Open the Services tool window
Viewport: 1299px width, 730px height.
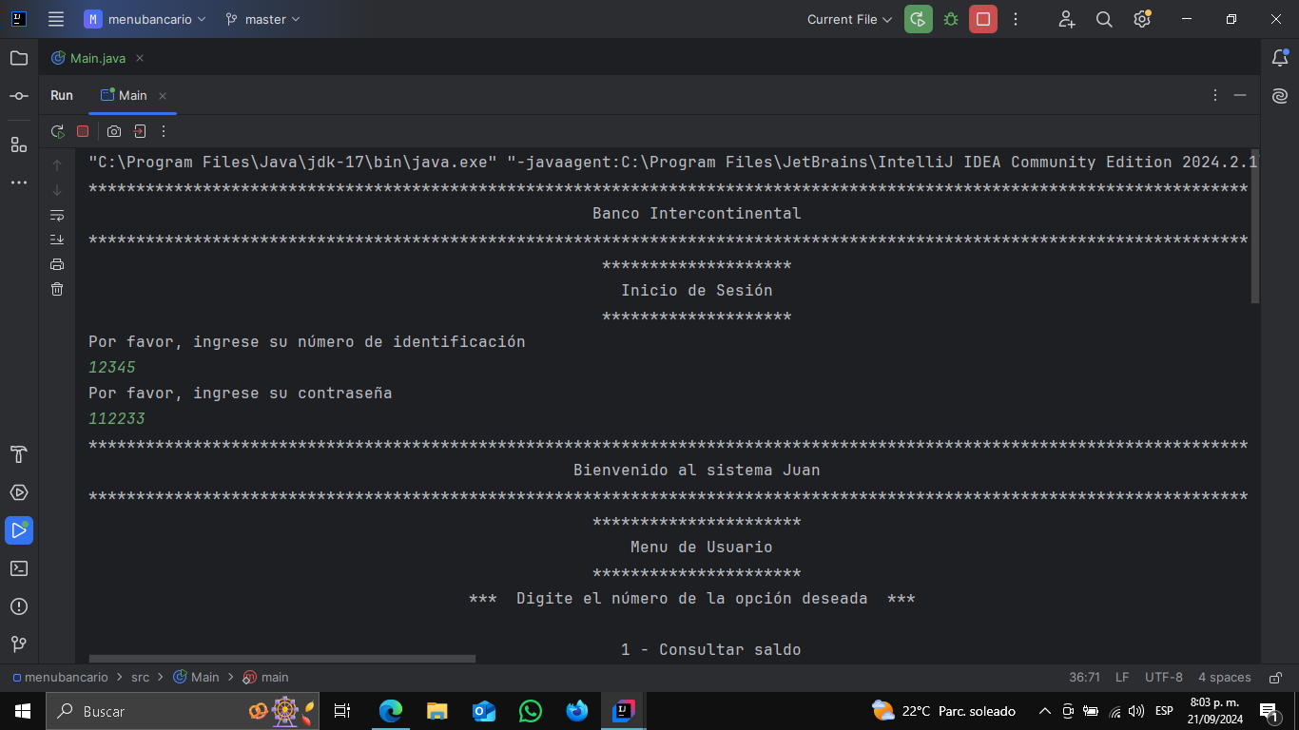pyautogui.click(x=19, y=492)
